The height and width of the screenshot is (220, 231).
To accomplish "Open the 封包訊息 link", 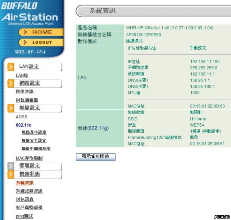I will (x=25, y=199).
